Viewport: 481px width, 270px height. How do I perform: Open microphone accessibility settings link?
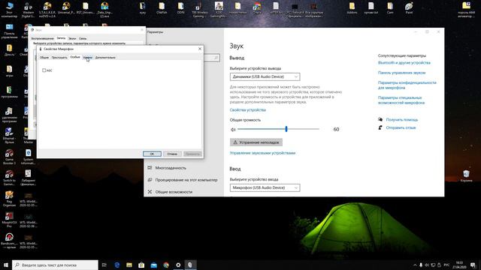pyautogui.click(x=401, y=100)
